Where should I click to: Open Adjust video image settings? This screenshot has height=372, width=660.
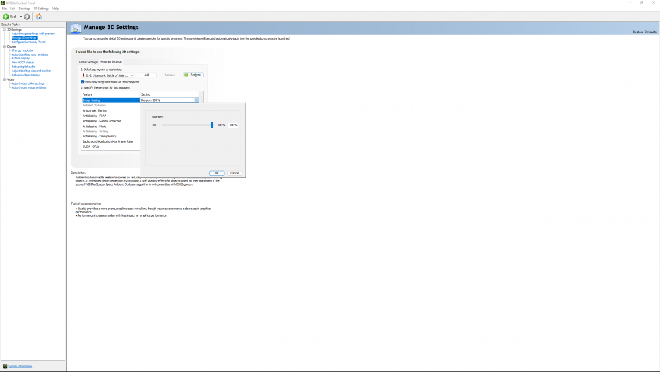[28, 87]
